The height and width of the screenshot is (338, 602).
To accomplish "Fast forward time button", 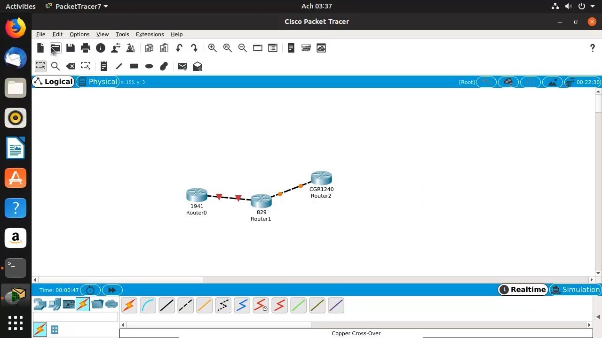I will (112, 290).
